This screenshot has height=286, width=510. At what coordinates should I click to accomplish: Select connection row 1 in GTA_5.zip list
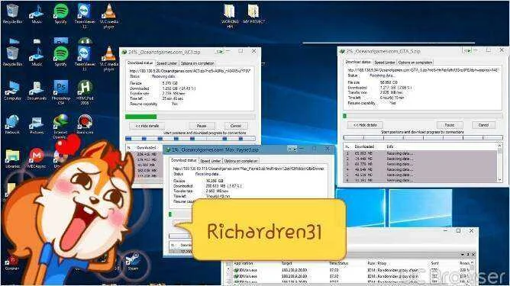tap(420, 153)
